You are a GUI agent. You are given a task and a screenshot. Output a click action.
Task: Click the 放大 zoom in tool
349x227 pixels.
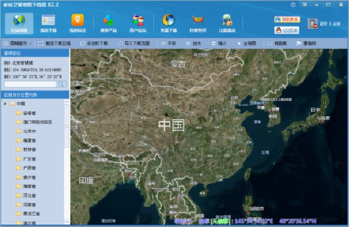click(x=193, y=43)
